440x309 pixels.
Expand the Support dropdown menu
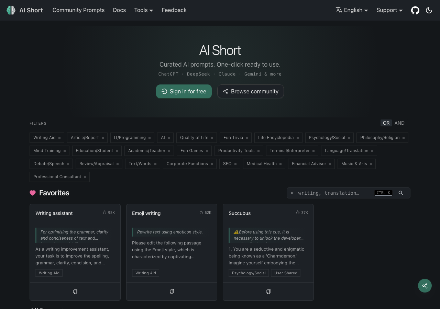pos(389,10)
